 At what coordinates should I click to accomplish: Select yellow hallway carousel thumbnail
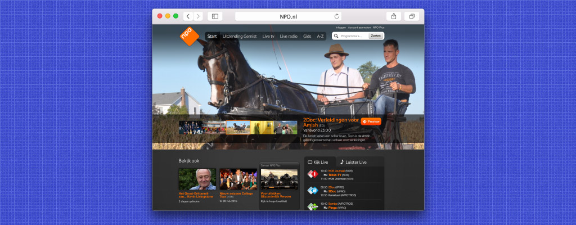pyautogui.click(x=262, y=128)
